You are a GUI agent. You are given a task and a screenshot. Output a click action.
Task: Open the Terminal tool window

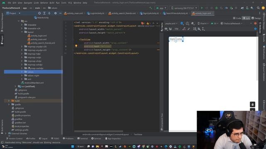[82, 139]
